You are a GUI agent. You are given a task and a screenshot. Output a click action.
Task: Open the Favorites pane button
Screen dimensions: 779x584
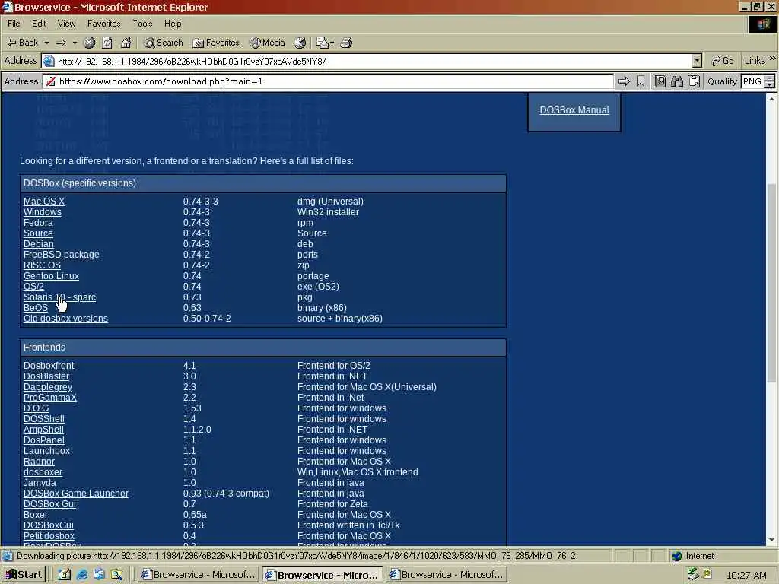(x=216, y=43)
